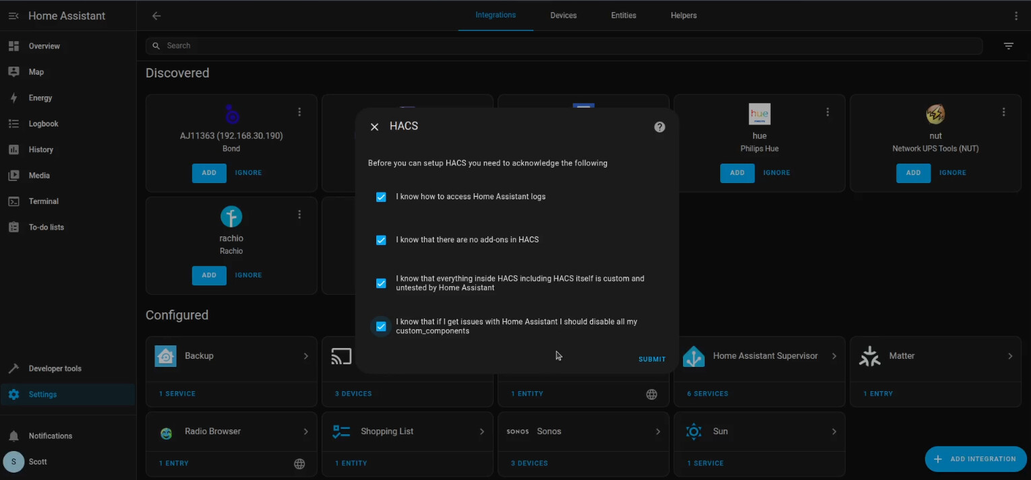The image size is (1031, 480).
Task: Ignore the Bond AJ11363 discovery
Action: coord(248,173)
